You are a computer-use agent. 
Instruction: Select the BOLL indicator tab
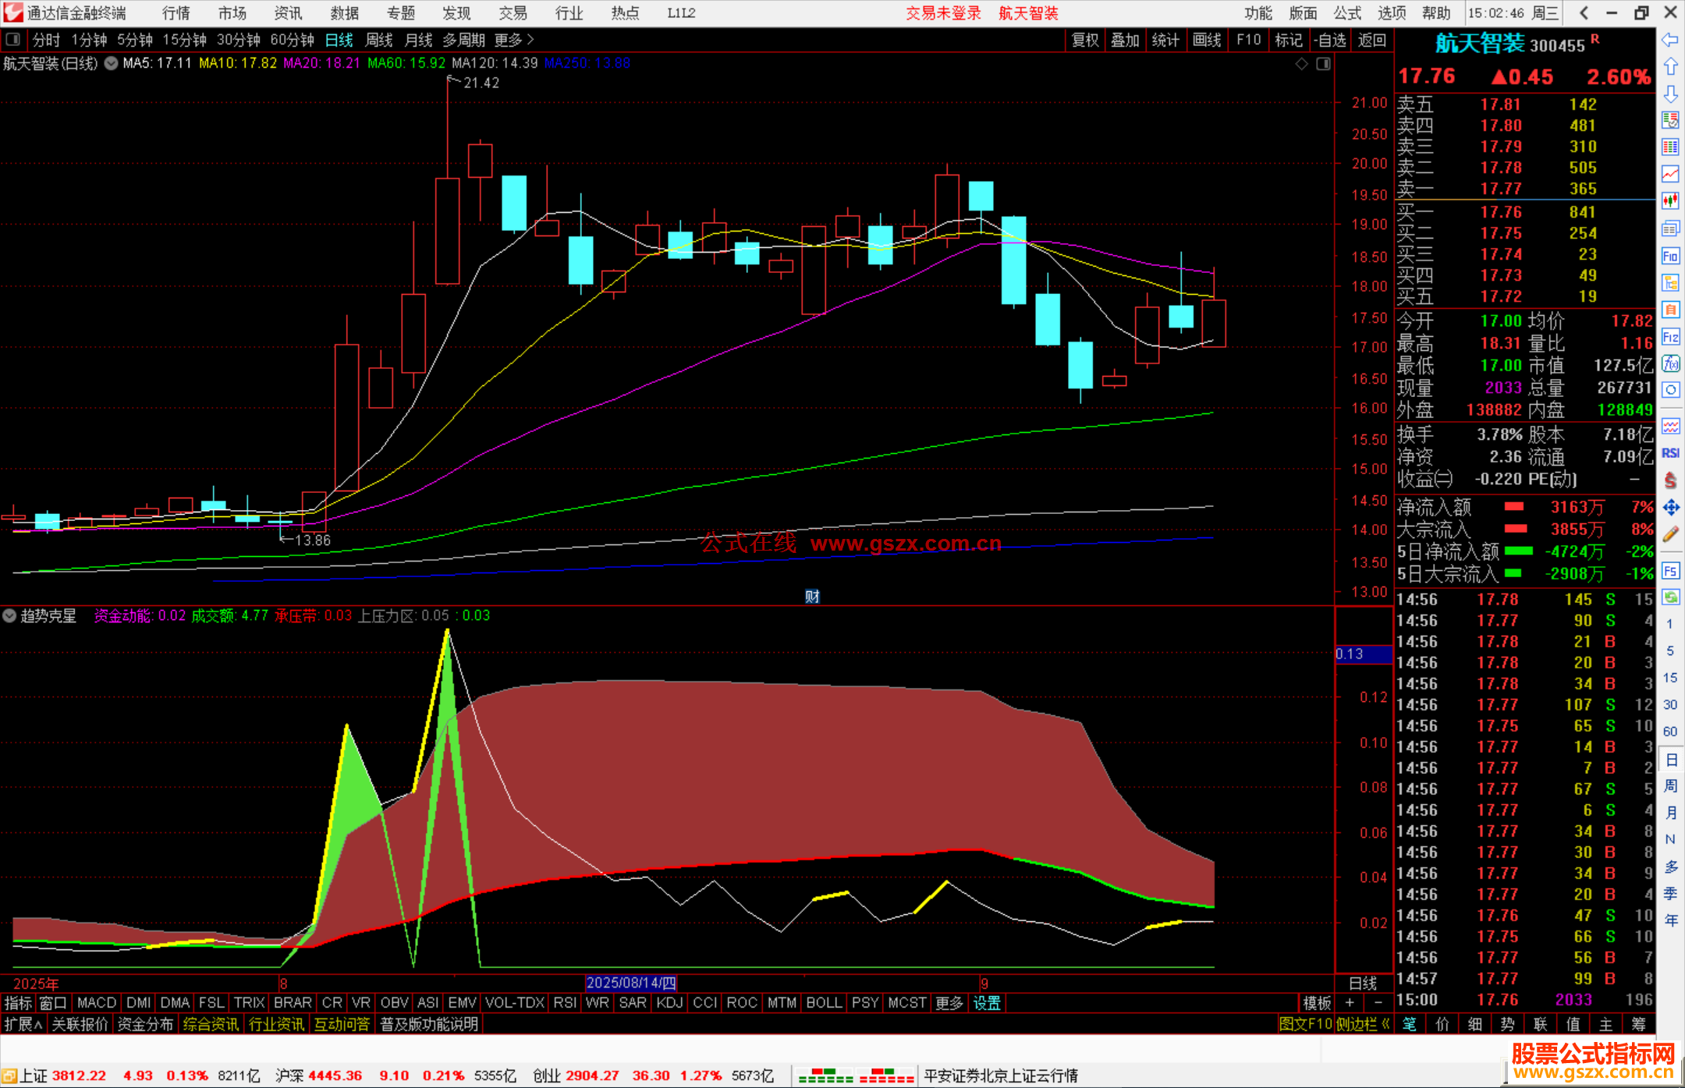click(824, 1003)
